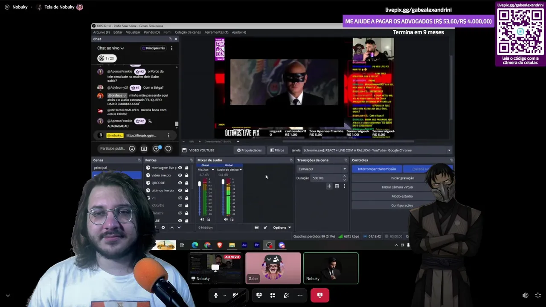Click Iniciar gravação button
This screenshot has width=546, height=307.
point(402,178)
